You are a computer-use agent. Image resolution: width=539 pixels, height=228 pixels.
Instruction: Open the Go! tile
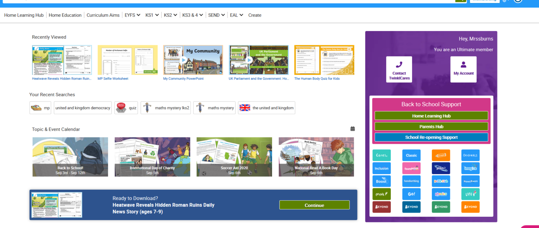tap(411, 194)
